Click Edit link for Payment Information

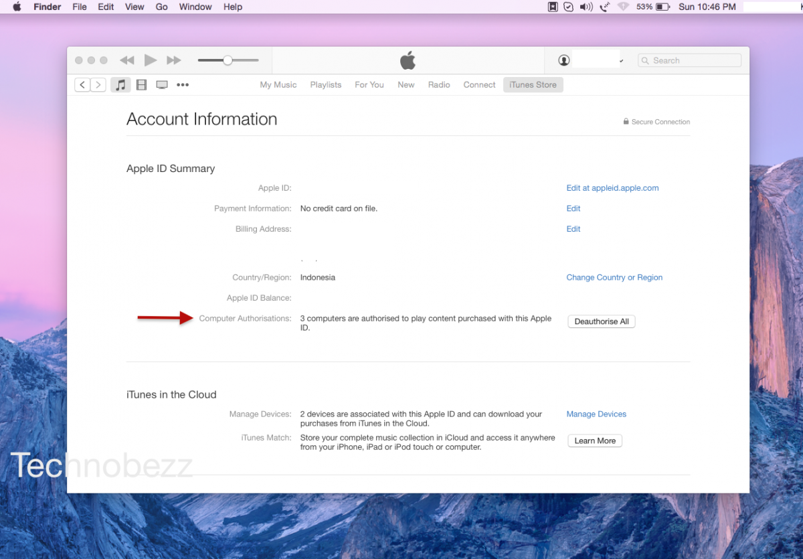573,208
